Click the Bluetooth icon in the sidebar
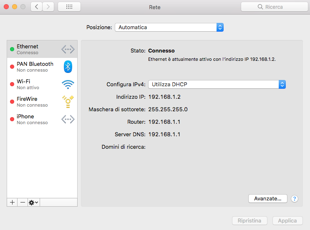Screen dimensions: 310x230 point(68,67)
